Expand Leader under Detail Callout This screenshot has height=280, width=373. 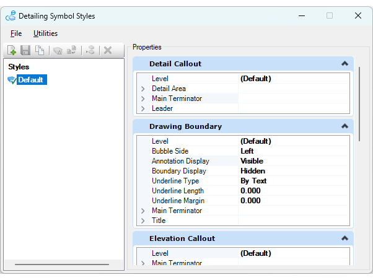click(x=143, y=108)
